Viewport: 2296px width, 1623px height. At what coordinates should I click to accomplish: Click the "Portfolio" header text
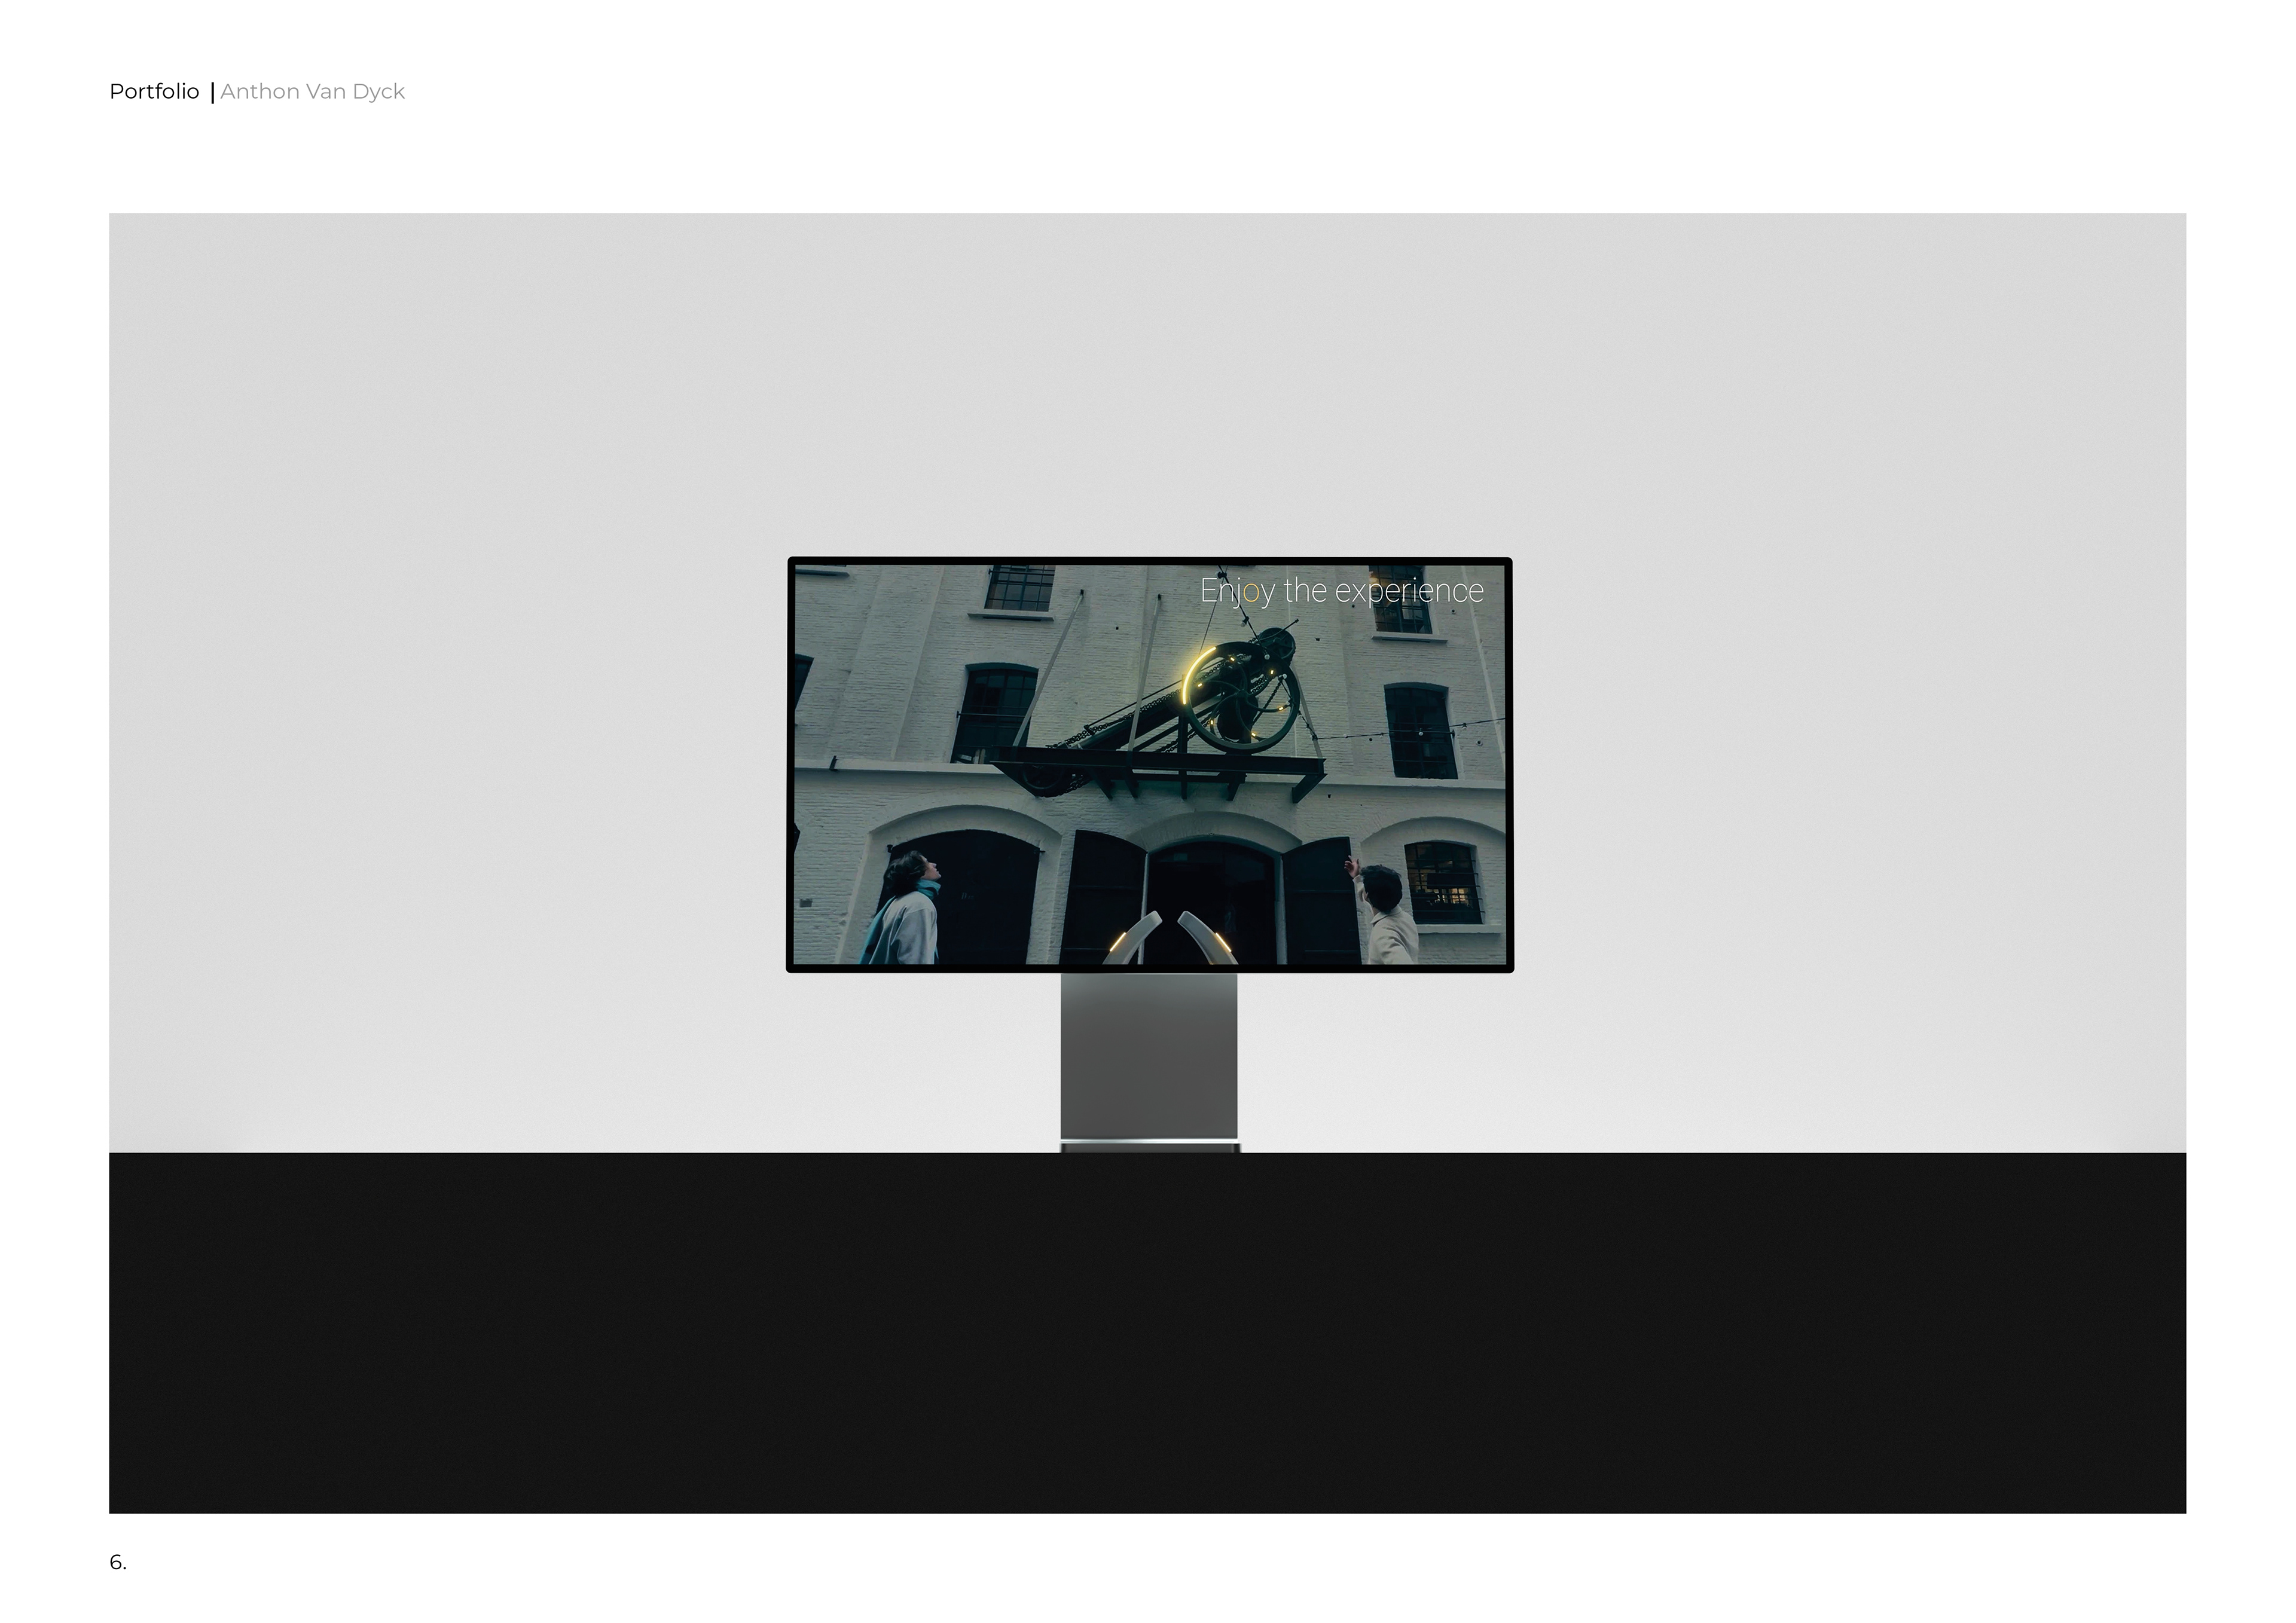click(x=154, y=92)
